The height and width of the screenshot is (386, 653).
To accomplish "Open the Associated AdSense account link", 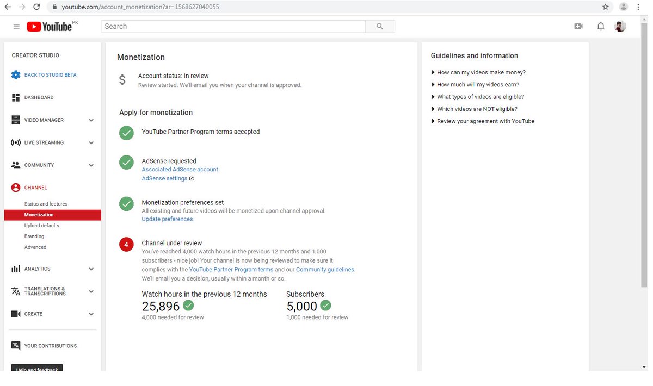I will click(180, 170).
